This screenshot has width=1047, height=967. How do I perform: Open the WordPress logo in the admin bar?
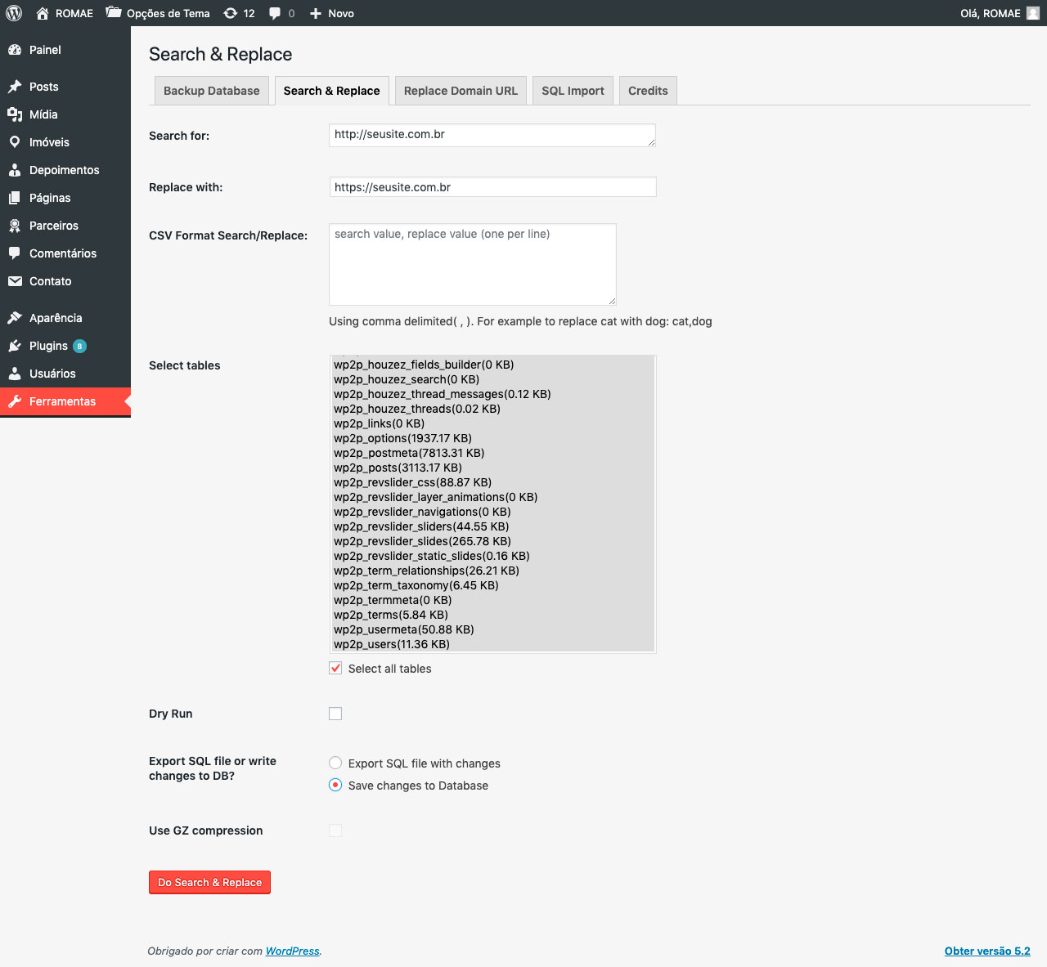[13, 13]
